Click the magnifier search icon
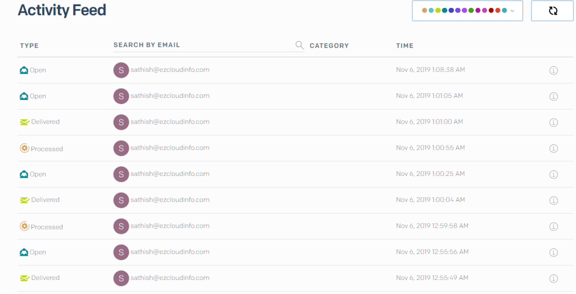Screen dimensions: 576x294 (299, 46)
